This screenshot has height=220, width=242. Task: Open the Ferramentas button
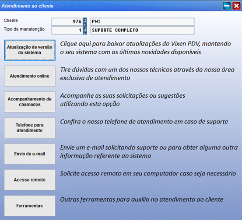30,206
